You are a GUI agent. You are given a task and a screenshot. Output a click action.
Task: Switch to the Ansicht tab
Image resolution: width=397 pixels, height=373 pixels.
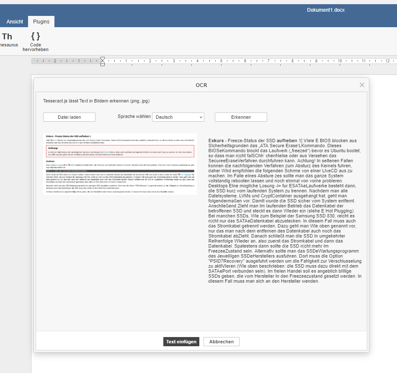click(15, 21)
